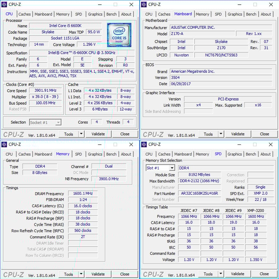Click the BIOS version 3504 field
The width and height of the screenshot is (279, 279).
(x=221, y=78)
